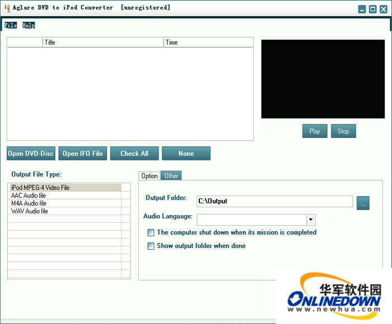Maximize the Aglare converter window
Viewport: 392px width, 324px height.
pos(373,9)
